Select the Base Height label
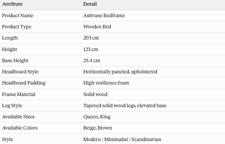Viewport: 225px width, 144px height. [x=15, y=61]
